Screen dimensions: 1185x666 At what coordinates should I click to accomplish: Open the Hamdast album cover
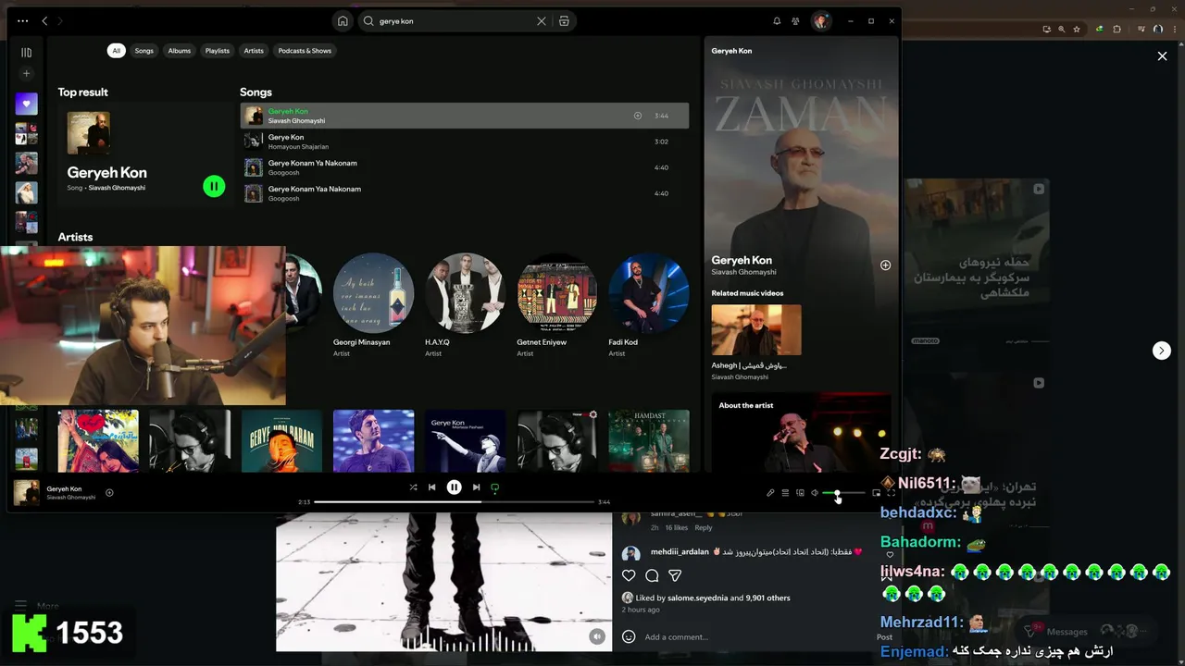pos(649,441)
